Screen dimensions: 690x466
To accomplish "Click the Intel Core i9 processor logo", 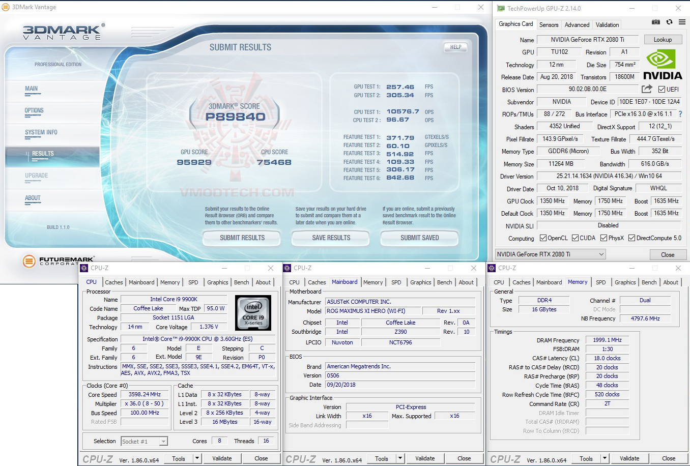I will [x=253, y=312].
